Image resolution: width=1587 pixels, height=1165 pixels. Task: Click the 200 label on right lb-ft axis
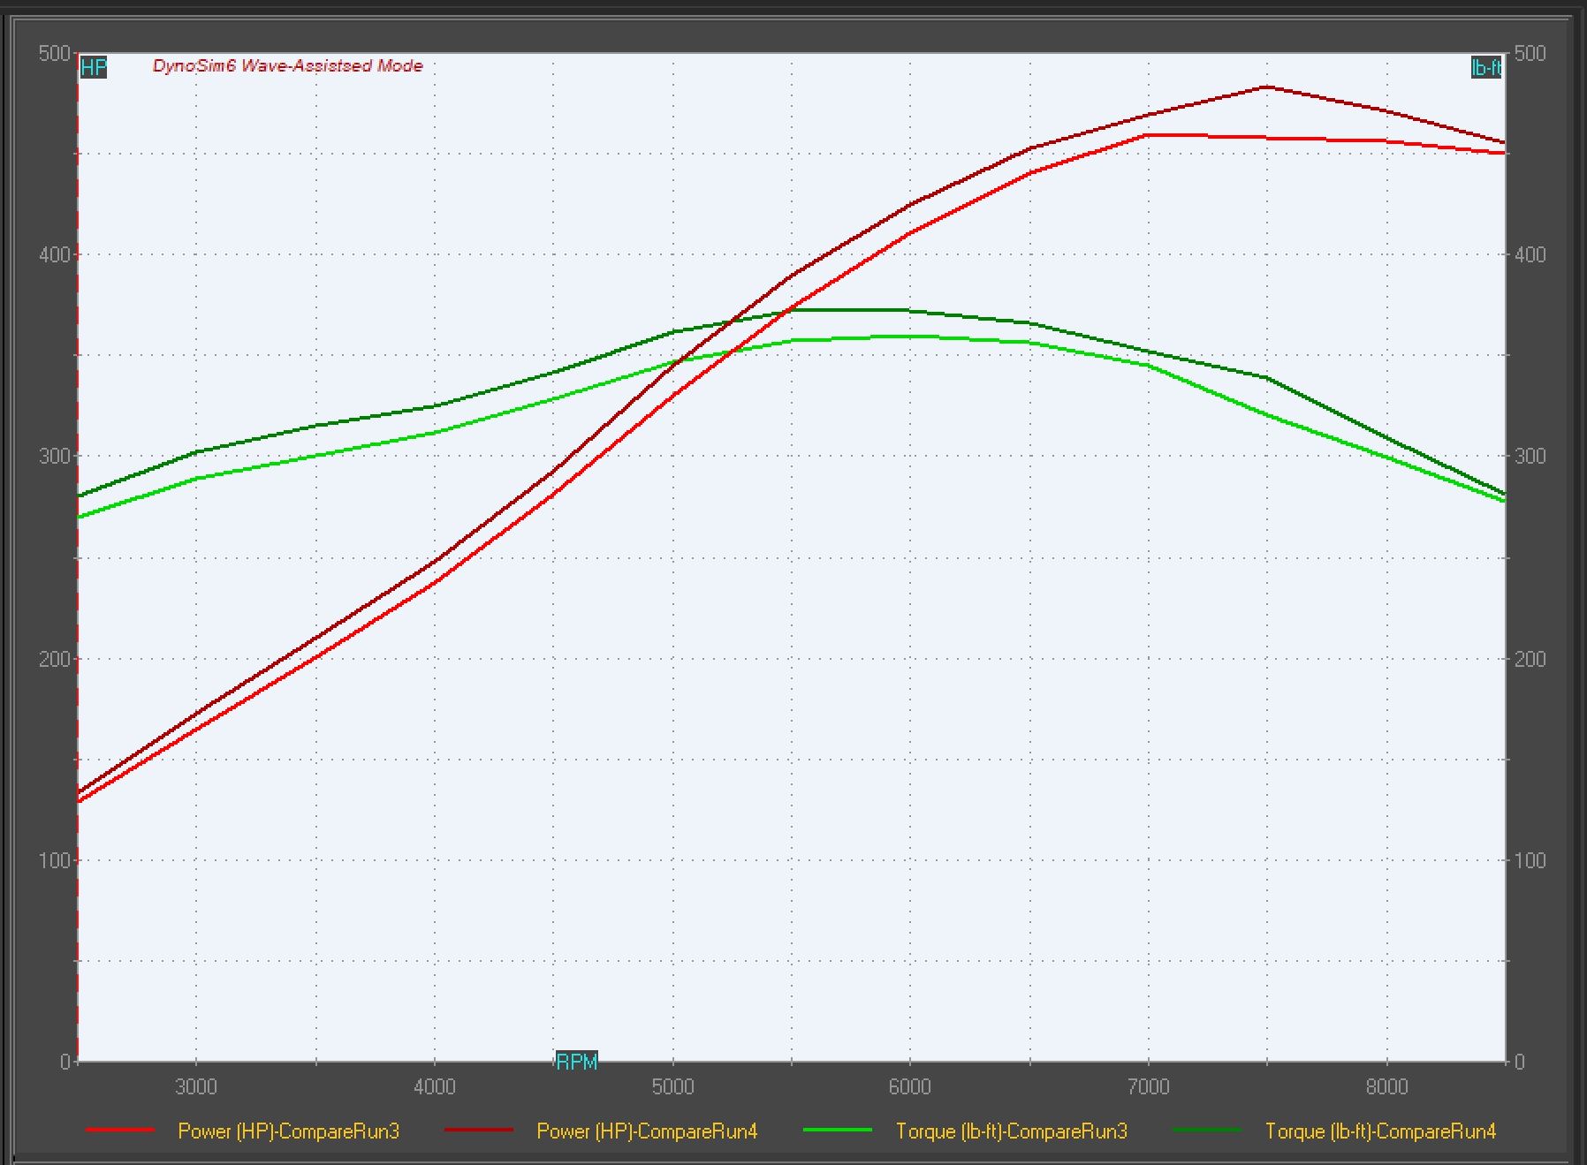(x=1530, y=659)
